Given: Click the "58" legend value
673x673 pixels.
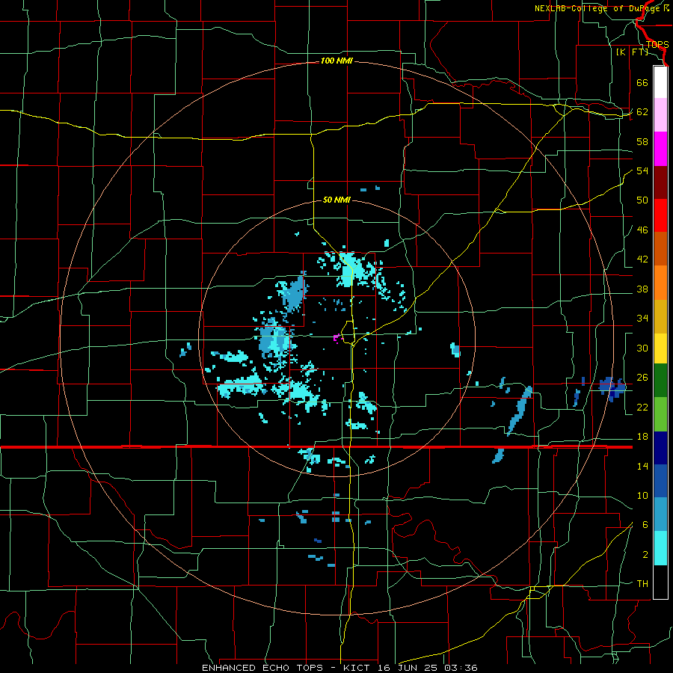Looking at the screenshot, I should click(x=642, y=141).
